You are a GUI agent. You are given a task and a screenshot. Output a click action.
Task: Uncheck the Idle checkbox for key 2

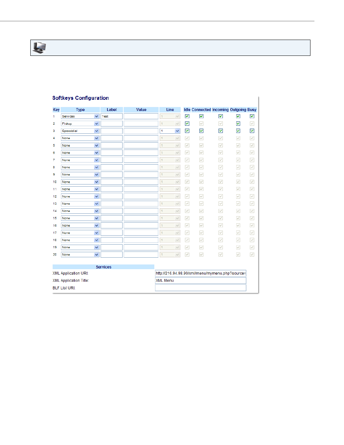(x=187, y=124)
